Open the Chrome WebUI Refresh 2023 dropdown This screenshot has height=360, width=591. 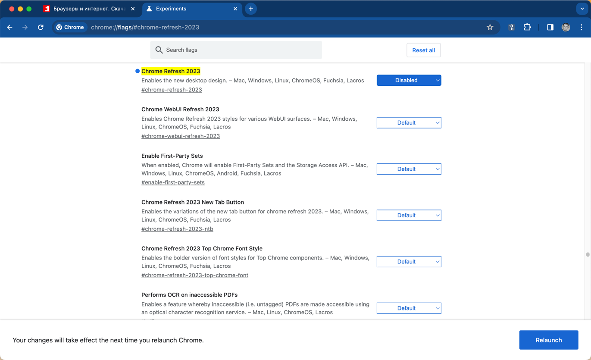click(x=409, y=123)
